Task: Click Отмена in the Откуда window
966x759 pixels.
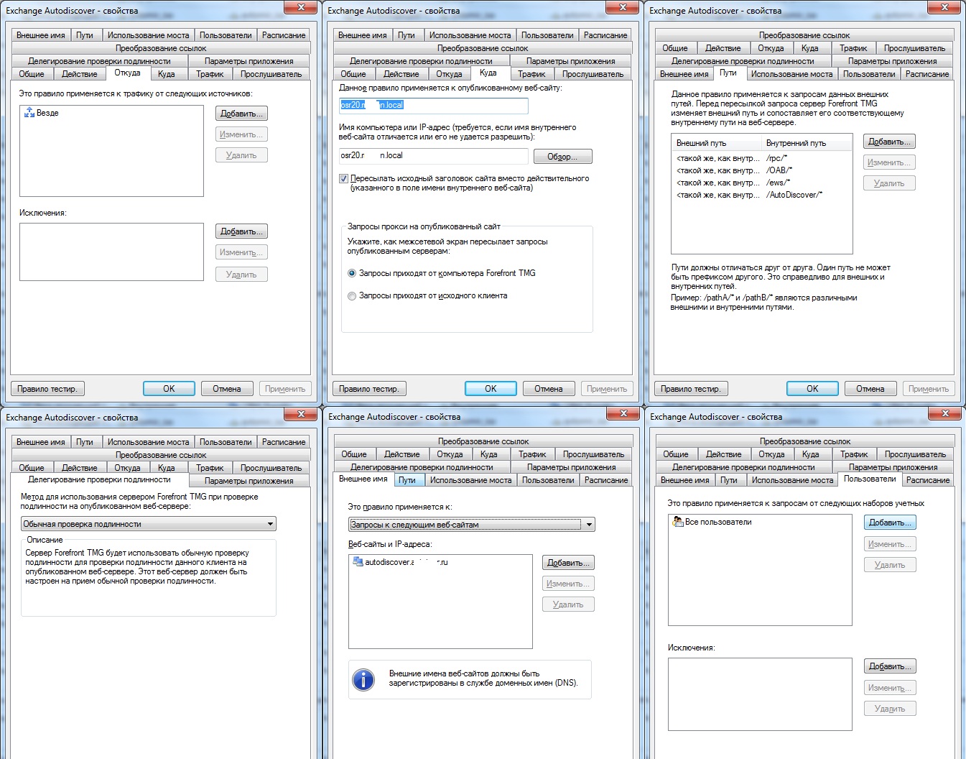Action: tap(226, 389)
